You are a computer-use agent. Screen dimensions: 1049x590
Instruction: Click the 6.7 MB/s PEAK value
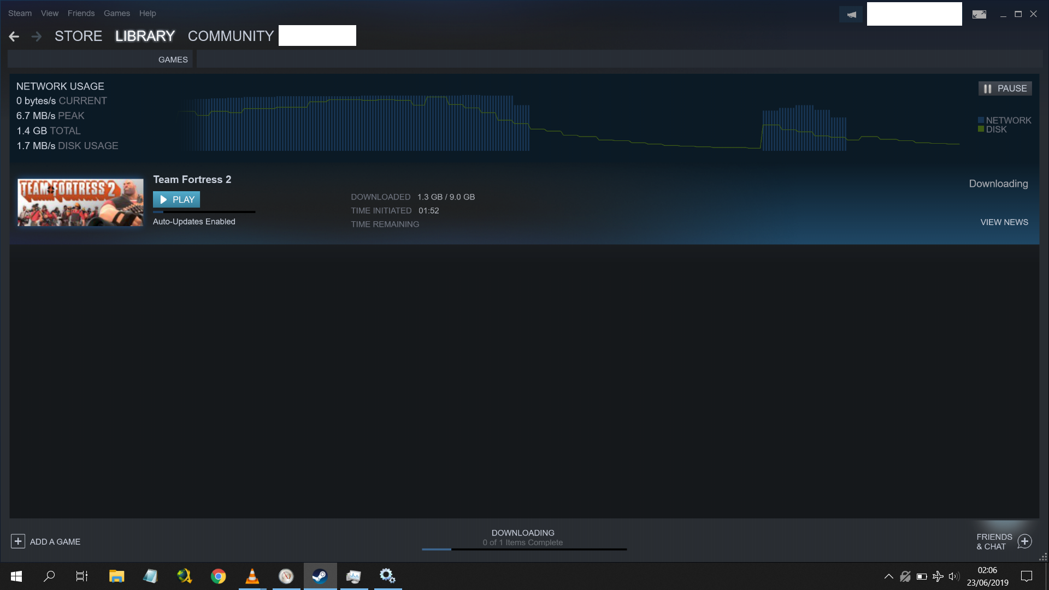[x=50, y=116]
